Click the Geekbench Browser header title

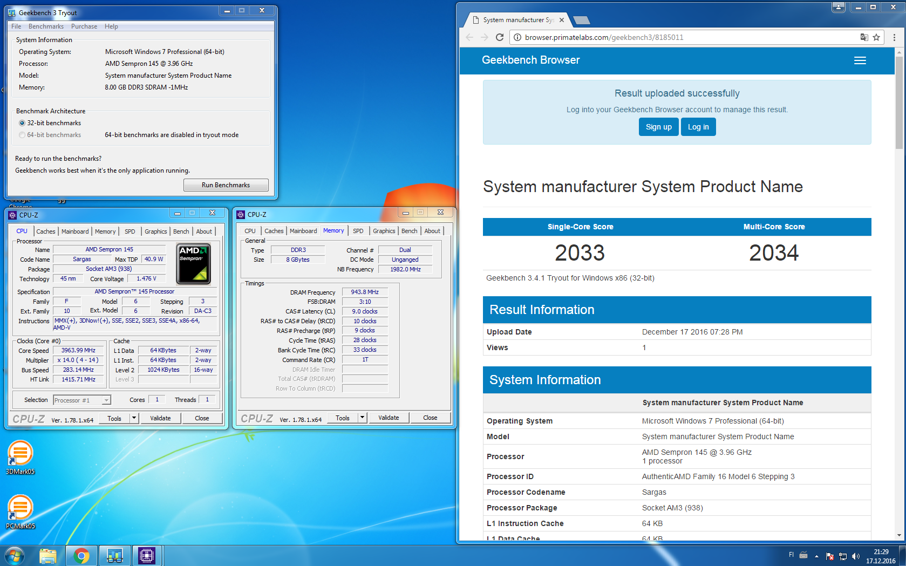tap(530, 60)
